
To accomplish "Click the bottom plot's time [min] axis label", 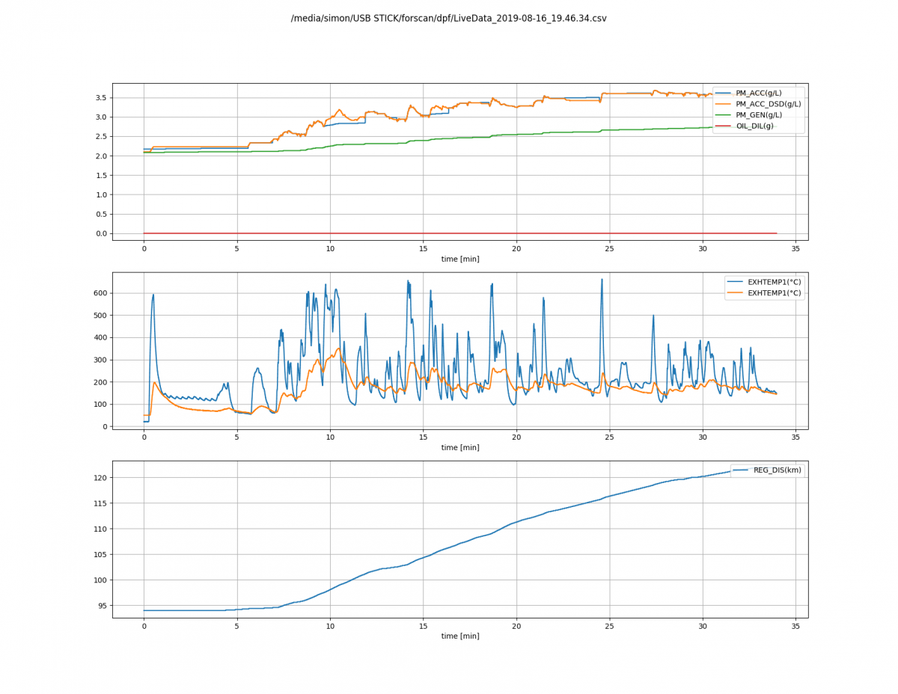I will [x=460, y=636].
